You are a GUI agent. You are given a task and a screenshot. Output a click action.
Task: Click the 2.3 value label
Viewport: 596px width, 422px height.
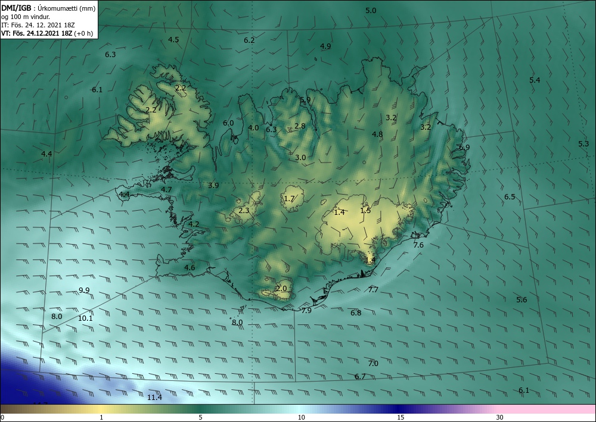point(244,210)
